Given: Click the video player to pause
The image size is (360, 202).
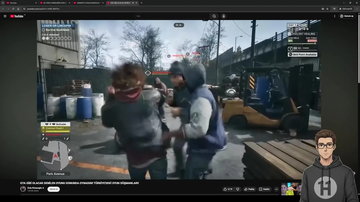Looking at the screenshot, I should 179,100.
